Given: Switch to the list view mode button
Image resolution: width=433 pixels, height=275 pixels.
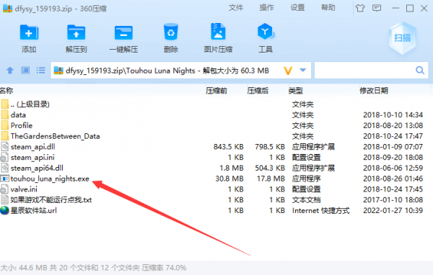Looking at the screenshot, I should (41, 71).
